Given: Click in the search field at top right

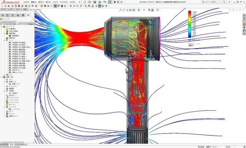Looking at the screenshot, I should point(213,2).
